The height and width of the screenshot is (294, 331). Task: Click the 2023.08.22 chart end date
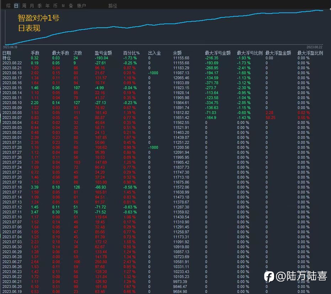coord(314,47)
